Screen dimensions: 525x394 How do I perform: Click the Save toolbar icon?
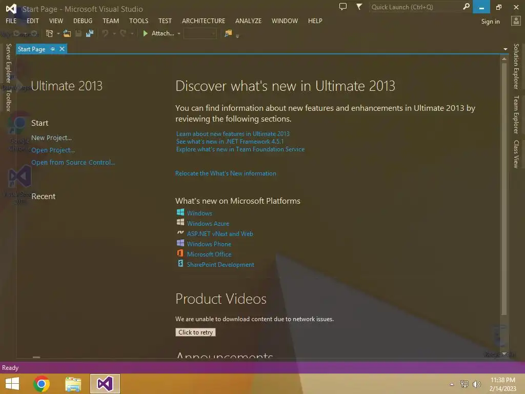point(78,33)
